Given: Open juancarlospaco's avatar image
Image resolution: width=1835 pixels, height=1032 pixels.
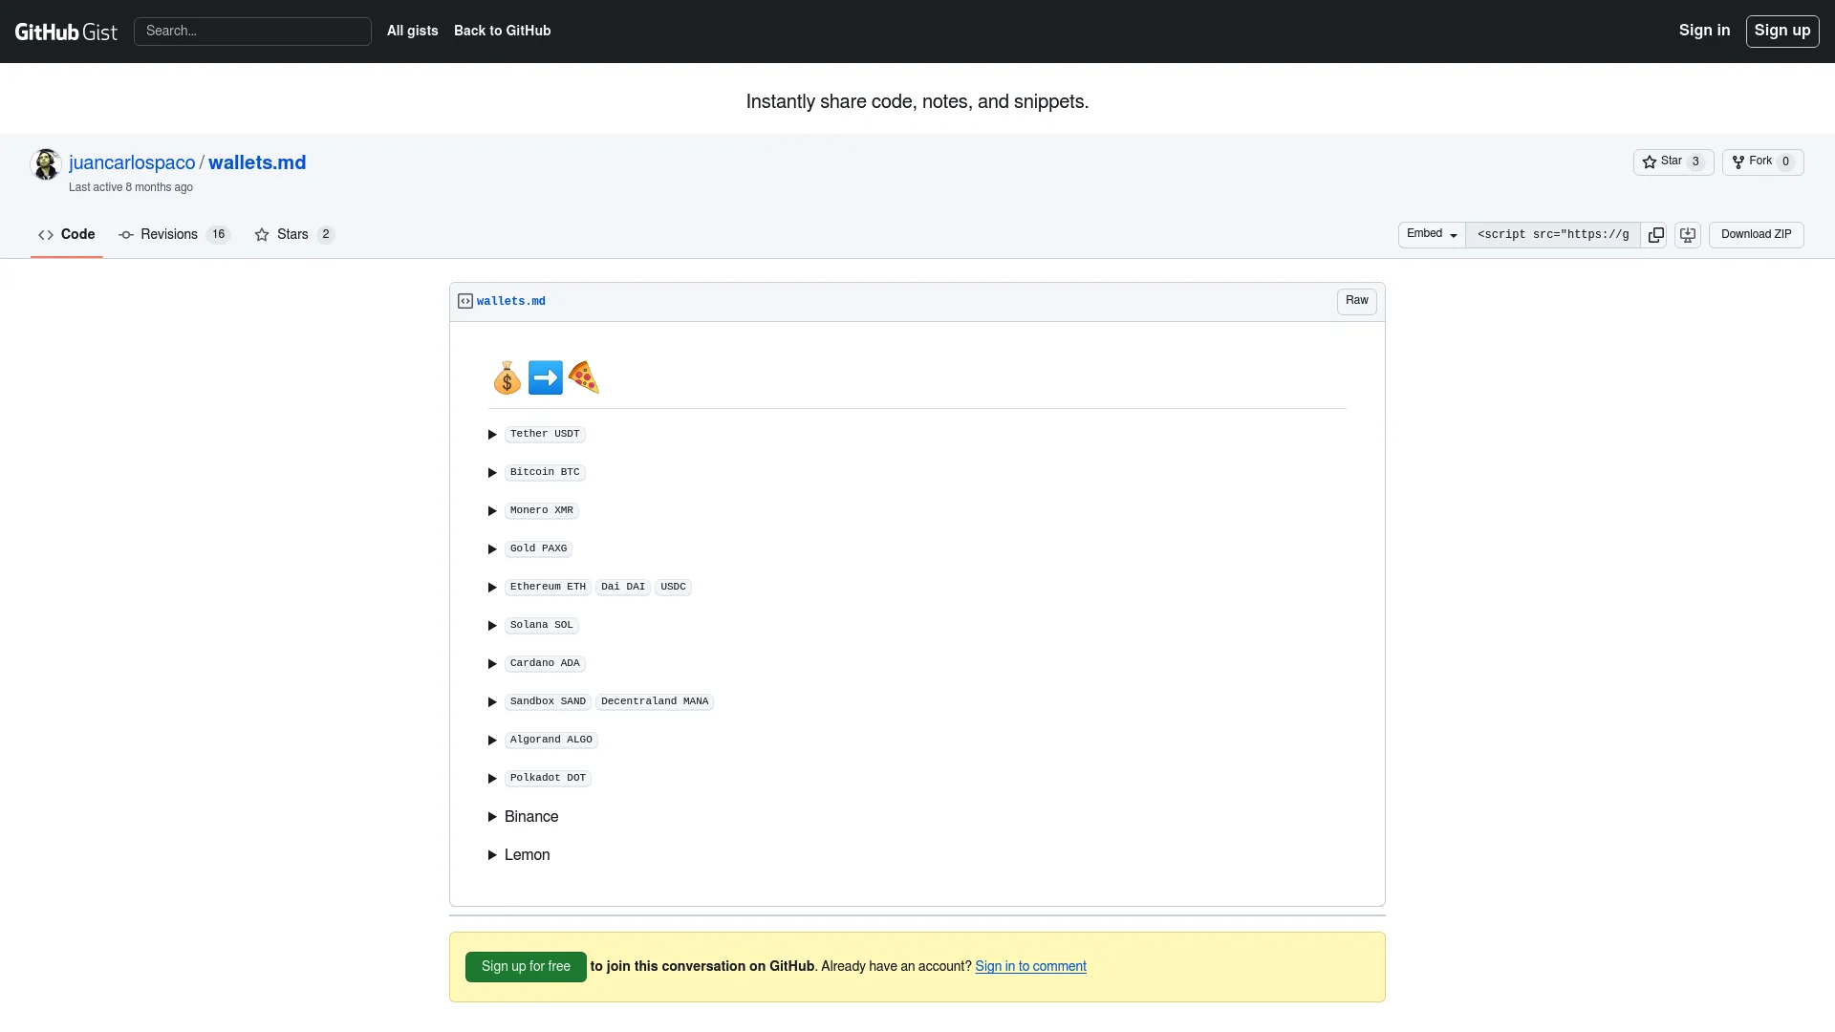Looking at the screenshot, I should [x=46, y=164].
